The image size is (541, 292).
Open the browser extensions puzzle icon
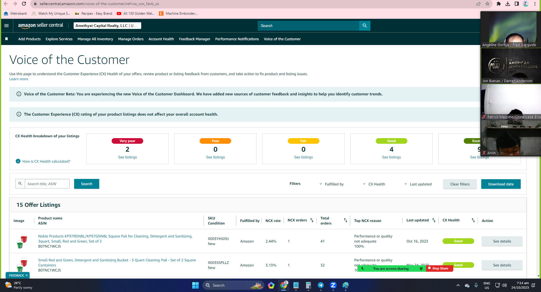click(499, 4)
